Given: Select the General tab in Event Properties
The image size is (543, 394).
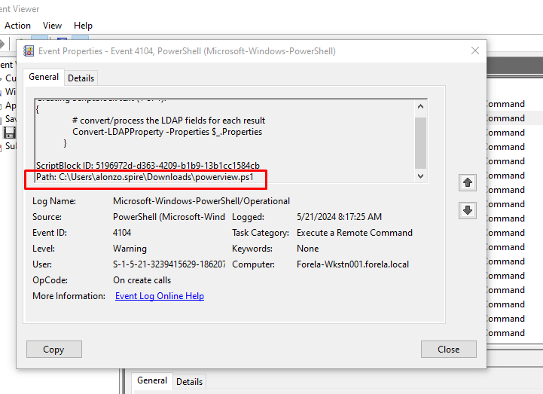Looking at the screenshot, I should coord(44,77).
